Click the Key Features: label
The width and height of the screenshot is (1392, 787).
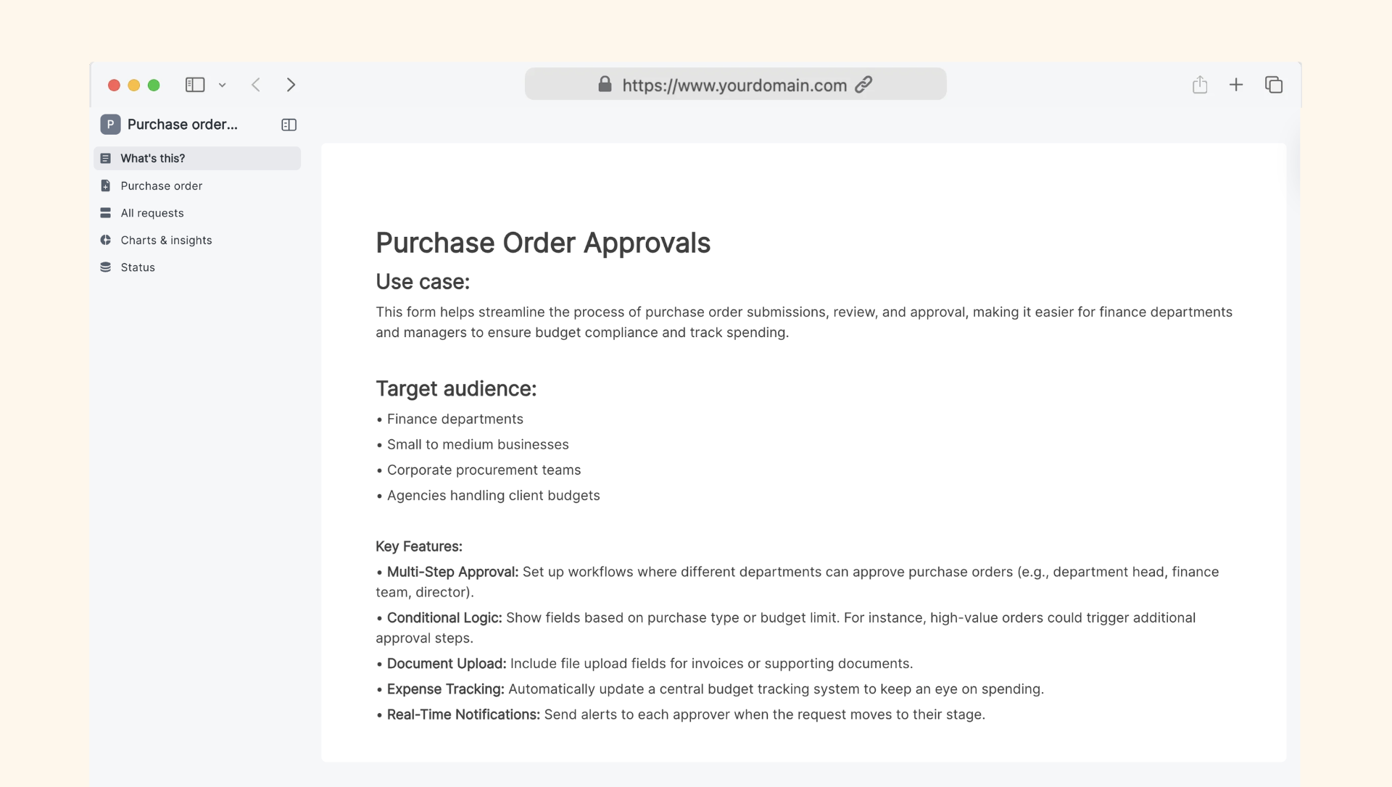click(419, 546)
